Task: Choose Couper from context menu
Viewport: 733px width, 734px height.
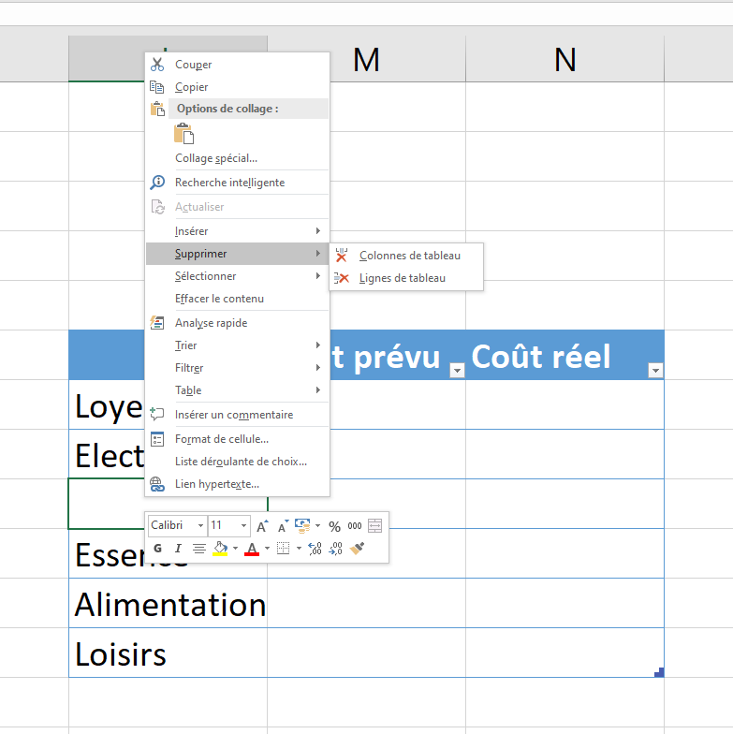Action: (x=238, y=64)
